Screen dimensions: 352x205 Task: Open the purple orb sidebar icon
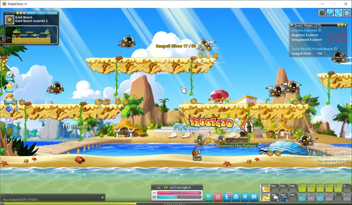[x=9, y=109]
